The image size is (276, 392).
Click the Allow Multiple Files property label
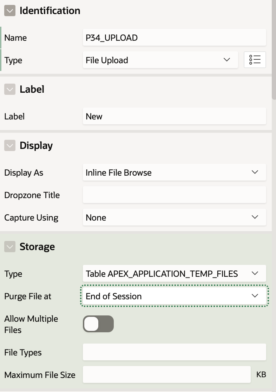coord(31,324)
